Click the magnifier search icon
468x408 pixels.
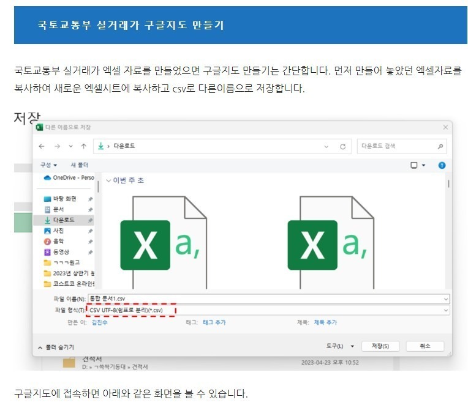point(440,146)
